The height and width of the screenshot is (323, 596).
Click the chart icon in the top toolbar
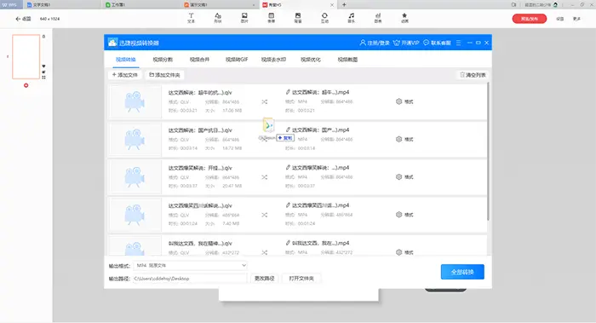[378, 16]
